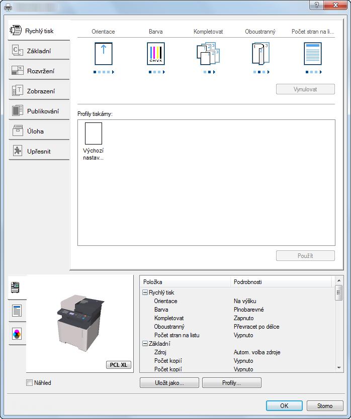Screen dimensions: 351x419
Task: Select the Počet stran na listu row
Action: point(237,335)
